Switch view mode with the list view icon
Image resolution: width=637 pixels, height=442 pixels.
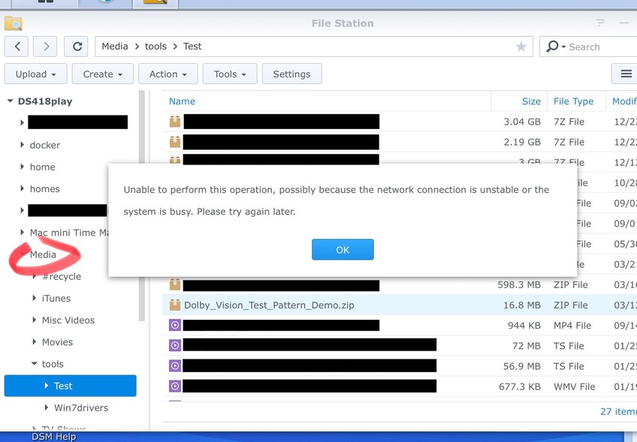[626, 74]
